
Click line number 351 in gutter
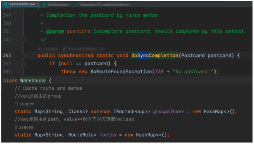7,31
